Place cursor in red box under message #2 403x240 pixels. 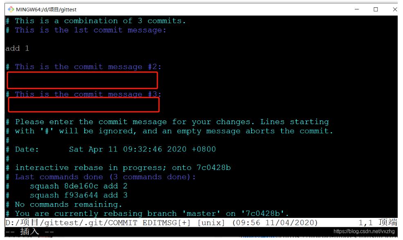(x=82, y=80)
